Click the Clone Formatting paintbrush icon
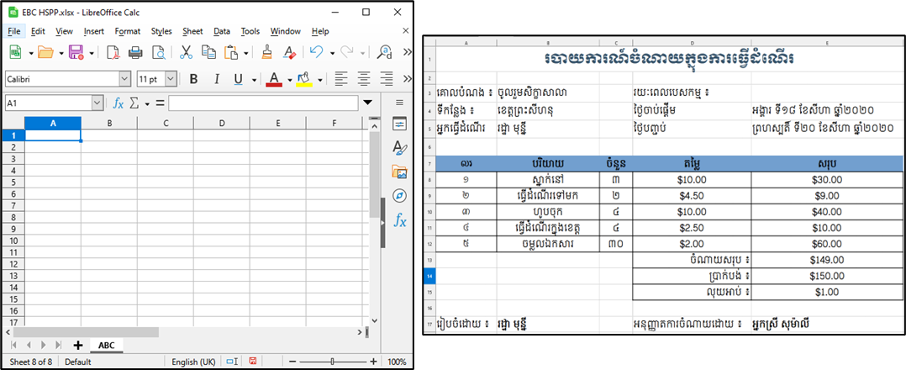The height and width of the screenshot is (370, 906). click(x=267, y=52)
